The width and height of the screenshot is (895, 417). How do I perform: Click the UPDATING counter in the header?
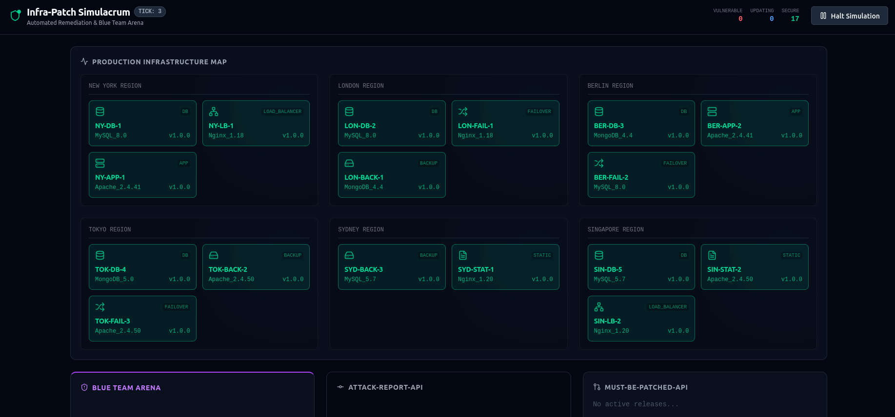click(762, 15)
